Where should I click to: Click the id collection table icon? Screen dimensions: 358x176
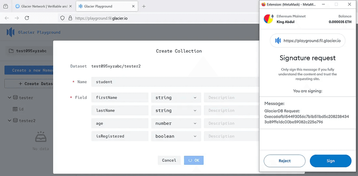15,109
